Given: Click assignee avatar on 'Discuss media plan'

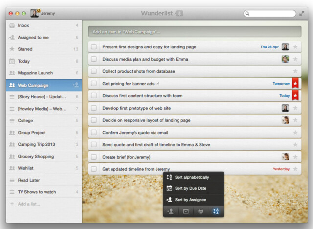Looking at the screenshot, I should pos(285,59).
